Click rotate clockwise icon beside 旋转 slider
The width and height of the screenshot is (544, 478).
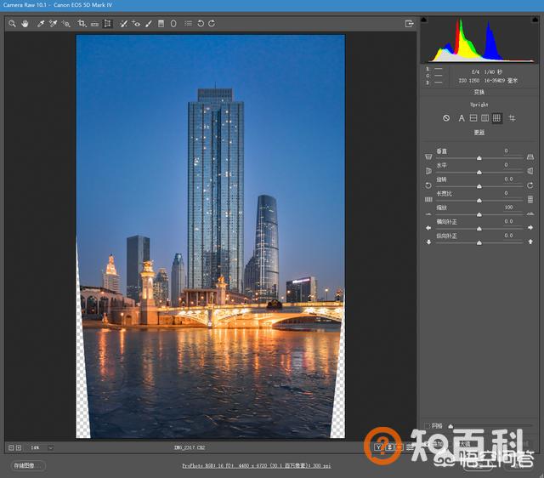[x=530, y=185]
